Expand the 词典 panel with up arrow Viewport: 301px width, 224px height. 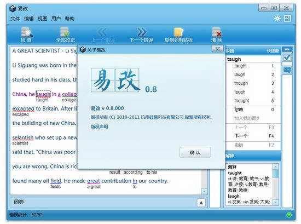(x=201, y=203)
